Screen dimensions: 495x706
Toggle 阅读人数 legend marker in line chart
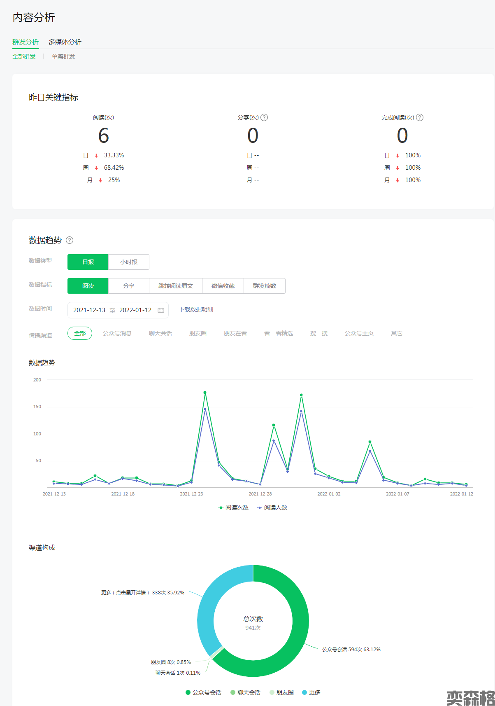click(x=260, y=508)
